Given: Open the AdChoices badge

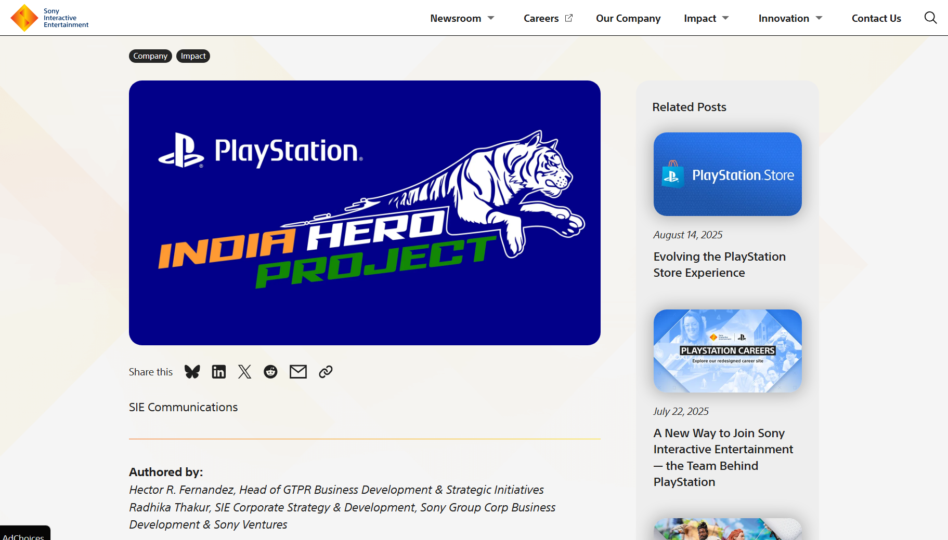Looking at the screenshot, I should (24, 534).
